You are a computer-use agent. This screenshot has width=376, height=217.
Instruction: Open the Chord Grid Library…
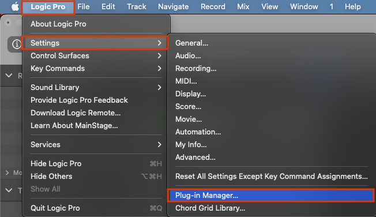pos(271,208)
